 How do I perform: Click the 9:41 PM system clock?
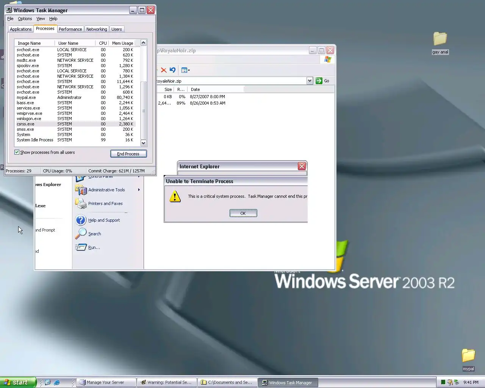point(471,382)
